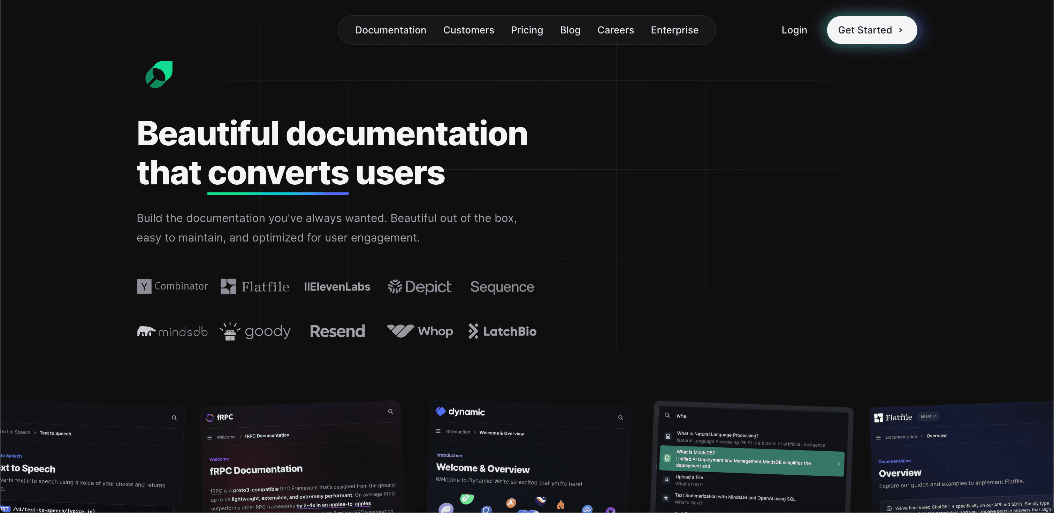Image resolution: width=1054 pixels, height=513 pixels.
Task: Click search icon in dynamic docs preview
Action: point(620,418)
